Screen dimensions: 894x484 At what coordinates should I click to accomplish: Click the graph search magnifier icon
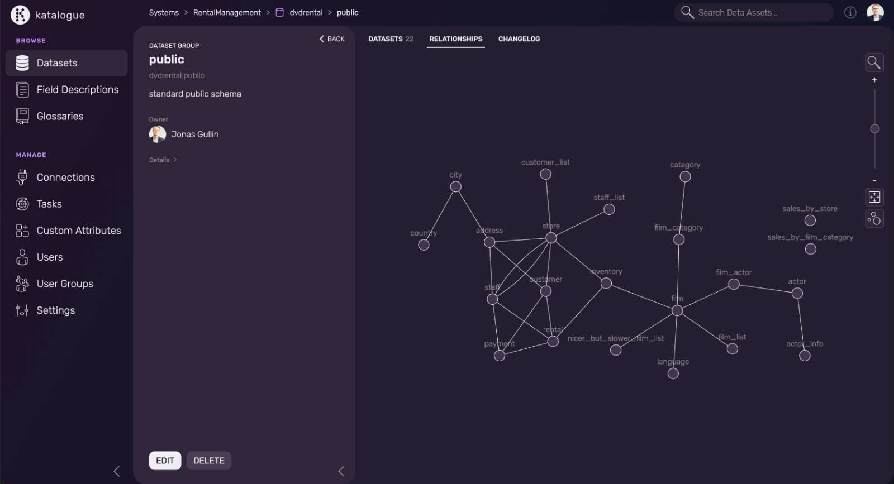874,63
